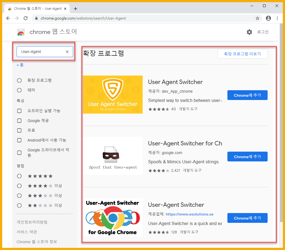Click 'Spoofs & Mimics User-Agent strings.' text
The image size is (285, 250).
[x=184, y=162]
